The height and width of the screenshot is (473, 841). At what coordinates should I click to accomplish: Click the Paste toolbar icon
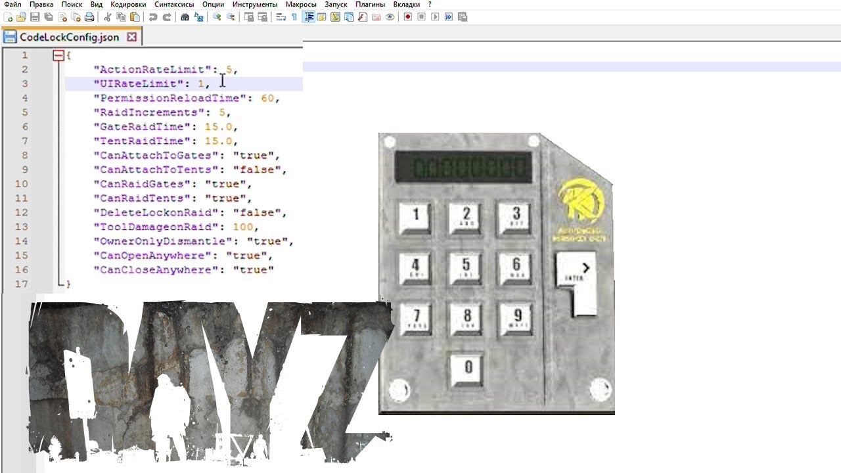(x=135, y=17)
